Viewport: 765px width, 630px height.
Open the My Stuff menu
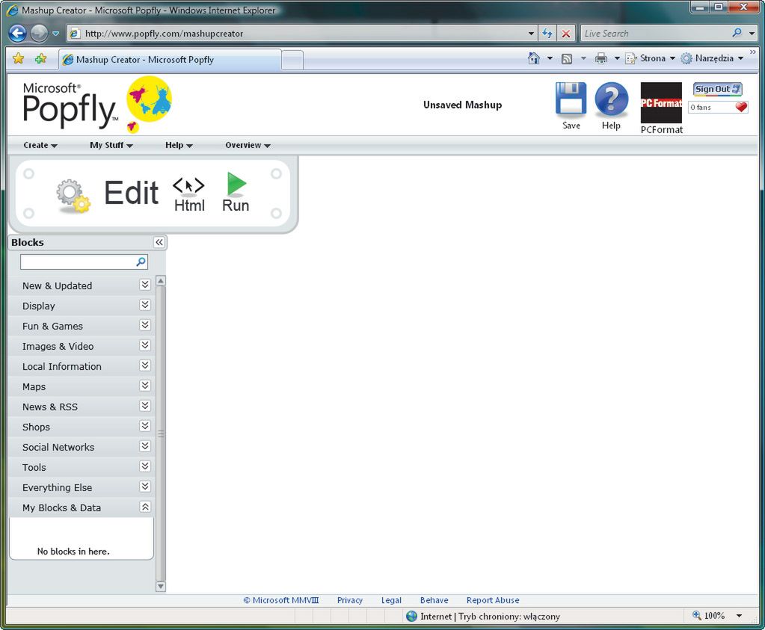tap(111, 145)
